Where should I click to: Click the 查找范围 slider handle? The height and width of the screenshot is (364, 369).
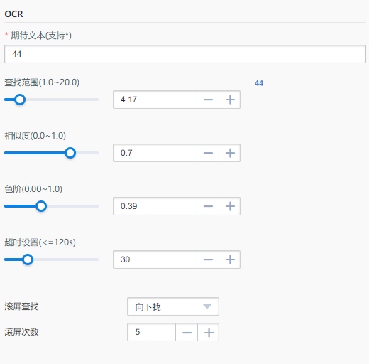click(x=20, y=100)
